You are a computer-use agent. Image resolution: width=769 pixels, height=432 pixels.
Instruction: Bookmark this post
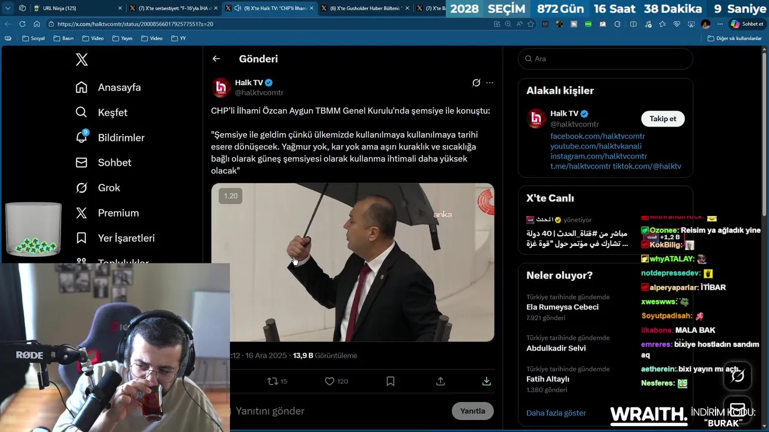(x=391, y=381)
